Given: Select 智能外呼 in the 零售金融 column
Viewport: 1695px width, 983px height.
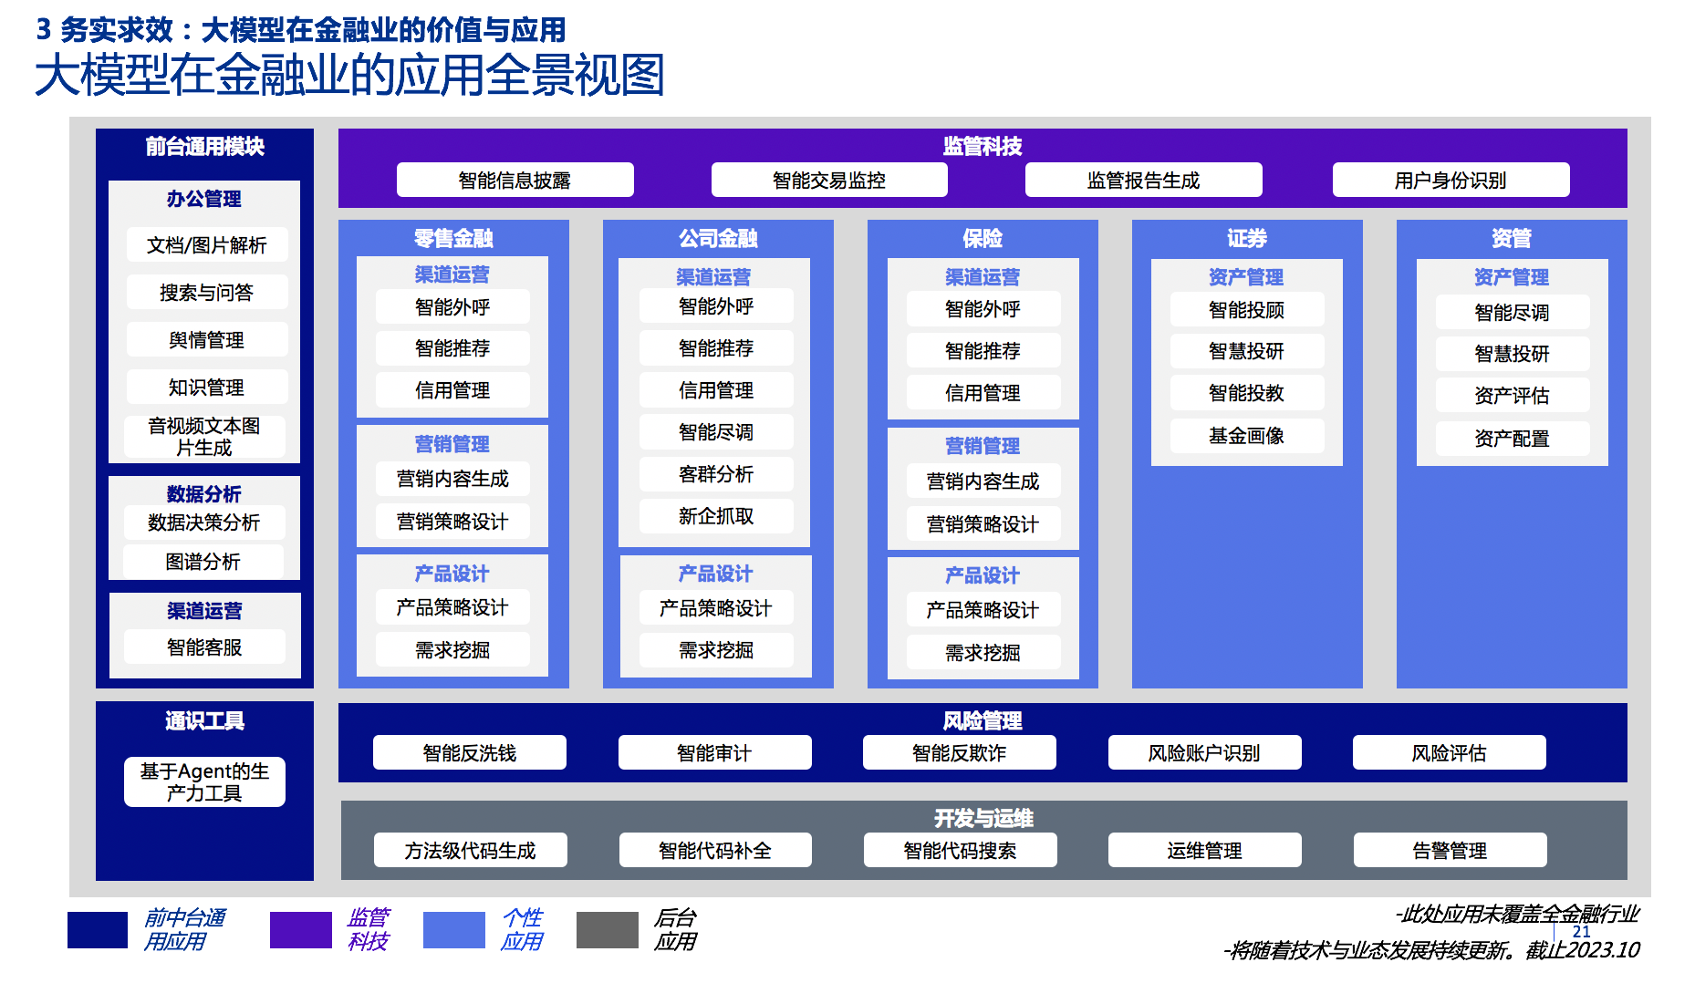Looking at the screenshot, I should pyautogui.click(x=452, y=306).
